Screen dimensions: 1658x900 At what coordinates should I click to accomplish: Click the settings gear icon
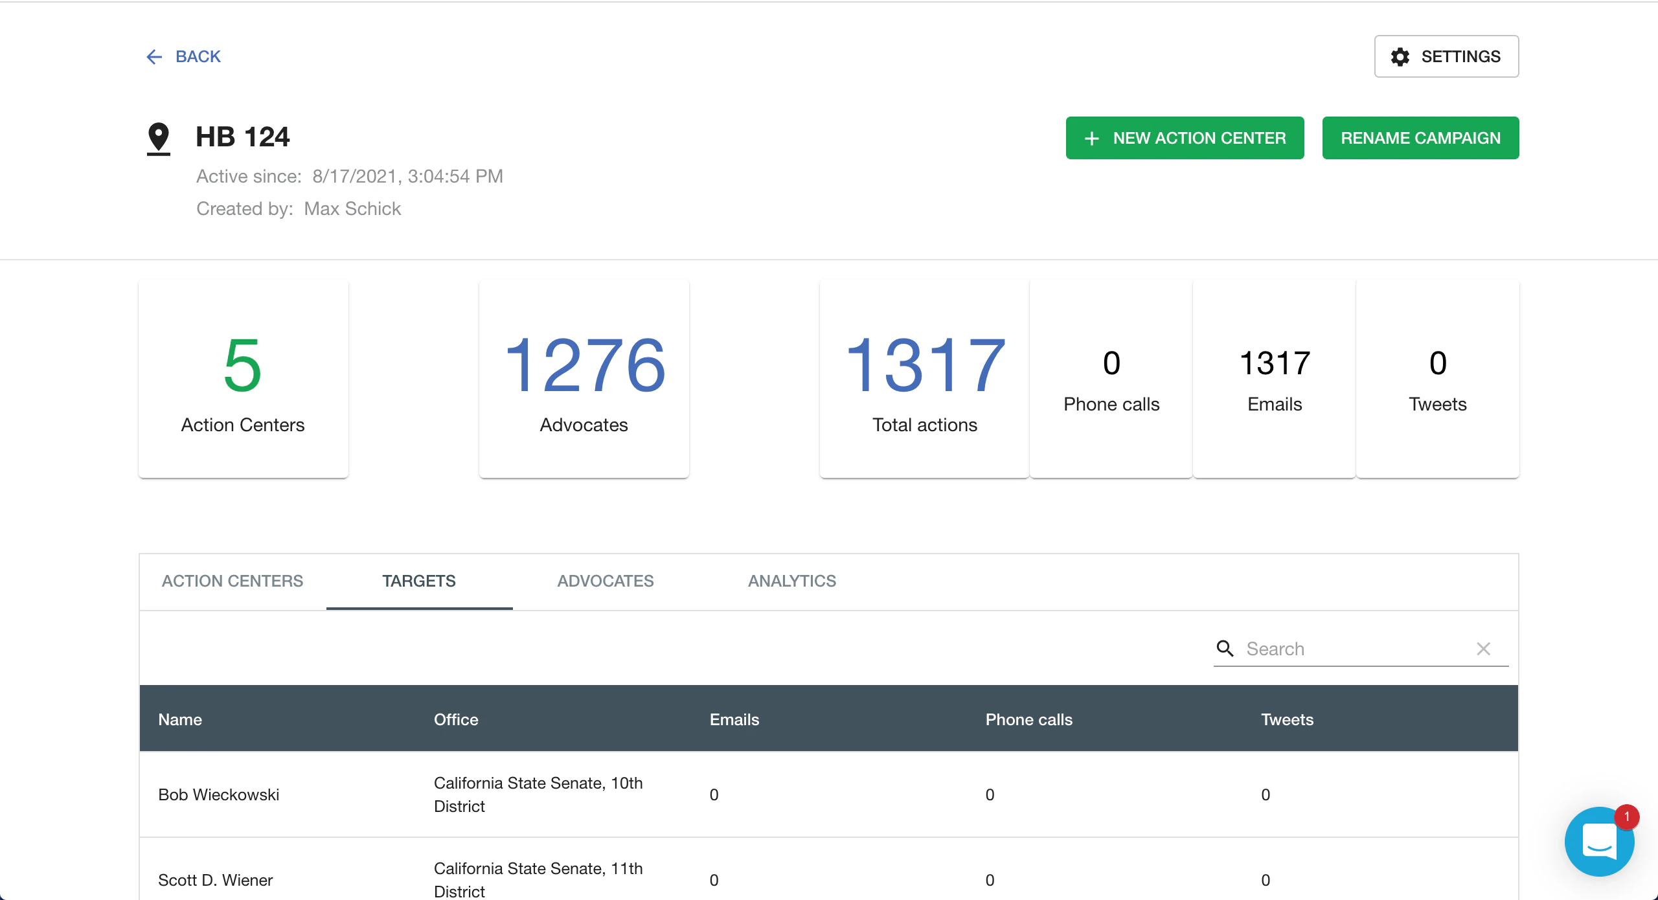(x=1400, y=57)
